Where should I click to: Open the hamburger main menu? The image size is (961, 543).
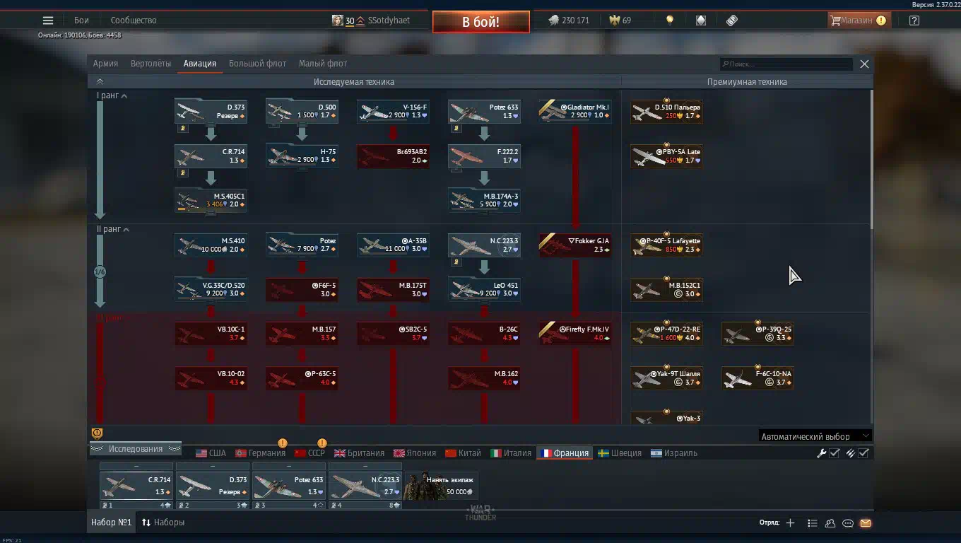pos(48,21)
